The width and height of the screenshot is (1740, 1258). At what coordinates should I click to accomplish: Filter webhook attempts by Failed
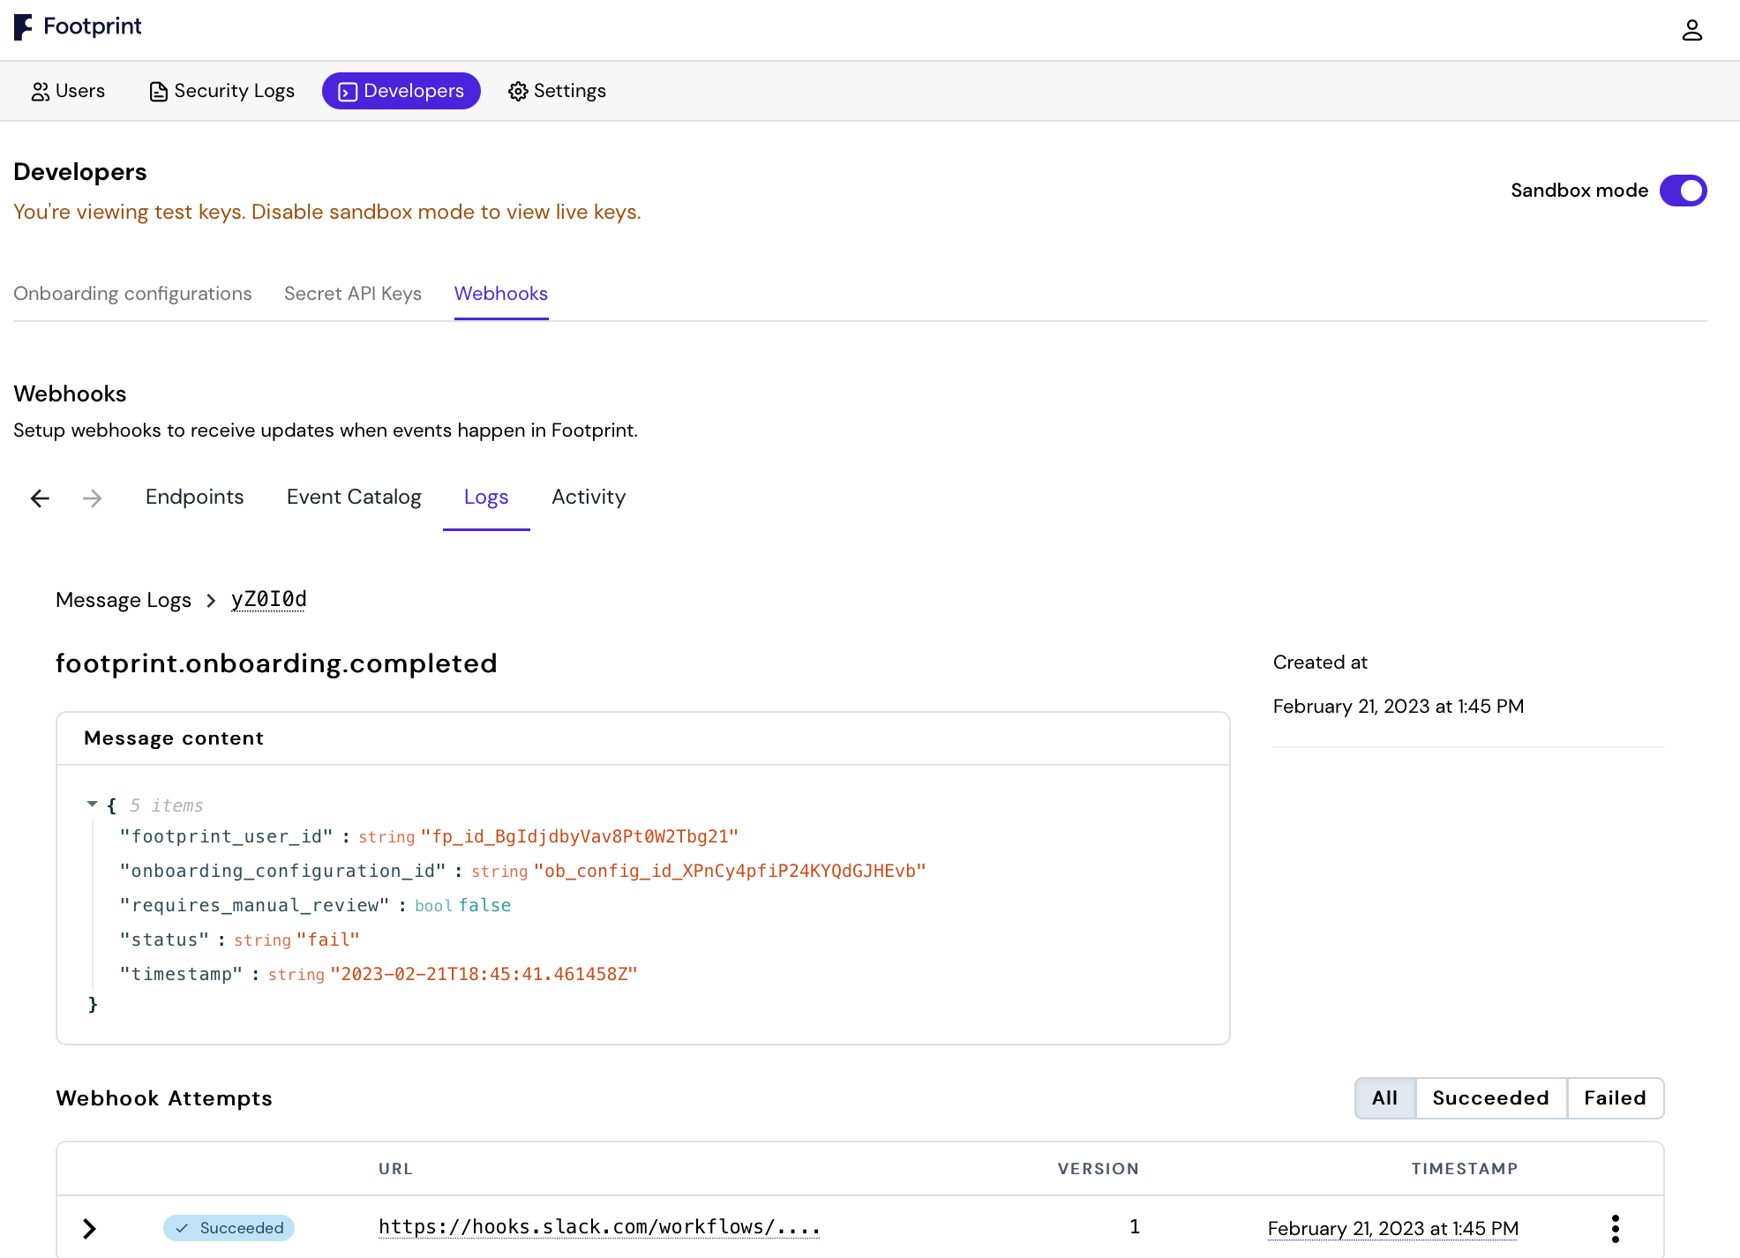(1615, 1098)
